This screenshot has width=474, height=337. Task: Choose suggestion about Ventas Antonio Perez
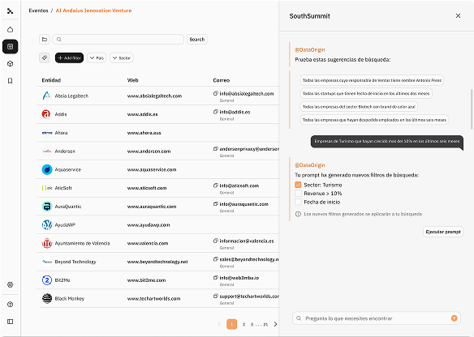(x=372, y=80)
